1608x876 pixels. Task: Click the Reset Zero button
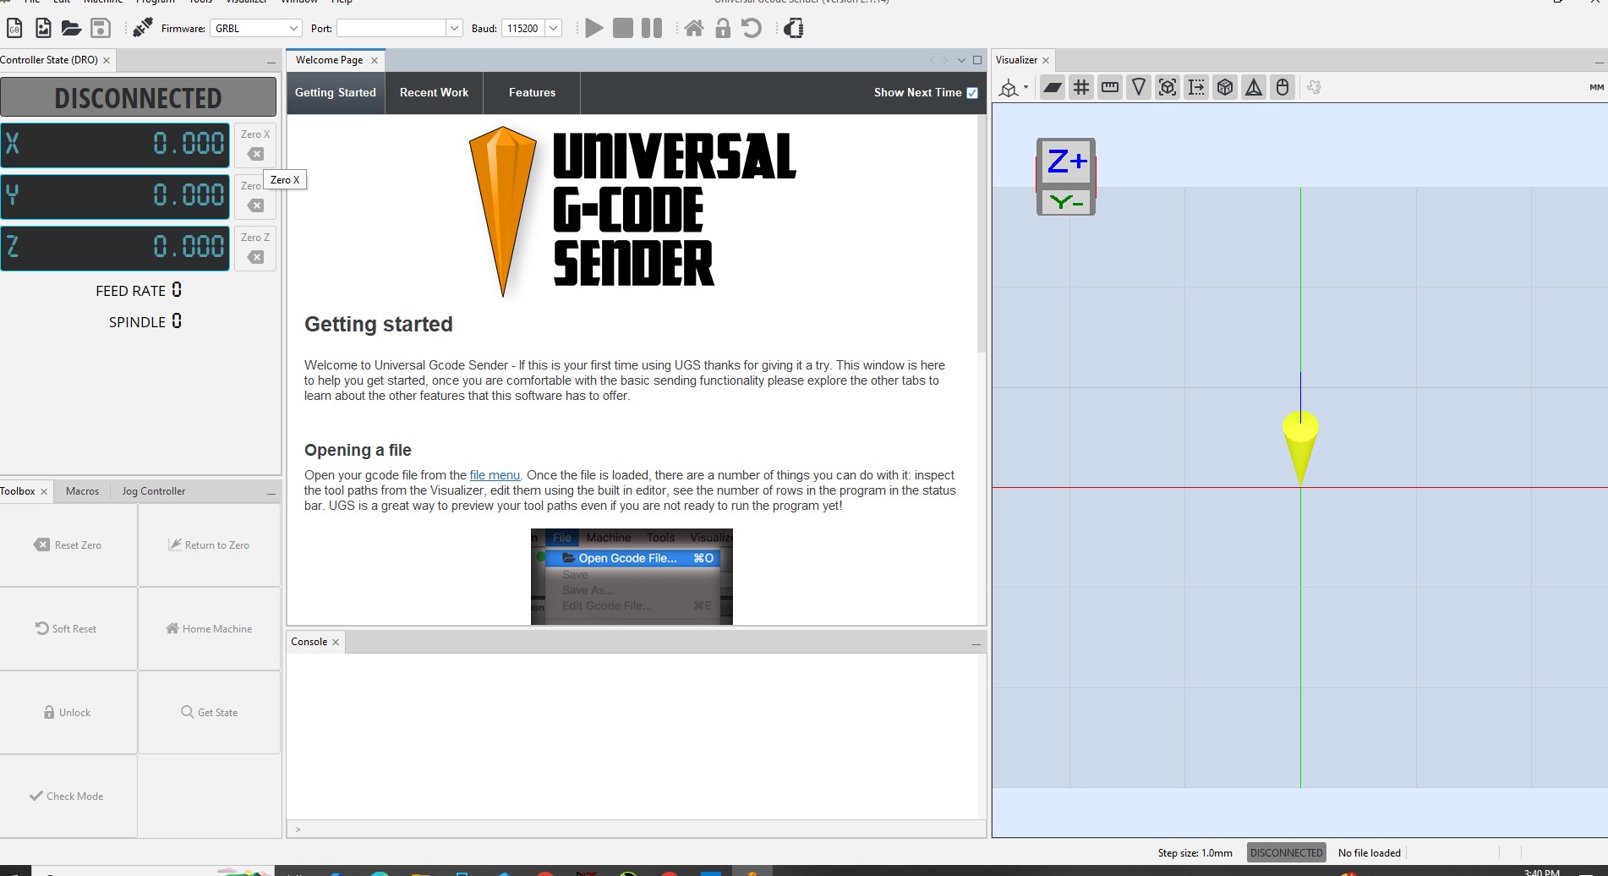point(68,545)
